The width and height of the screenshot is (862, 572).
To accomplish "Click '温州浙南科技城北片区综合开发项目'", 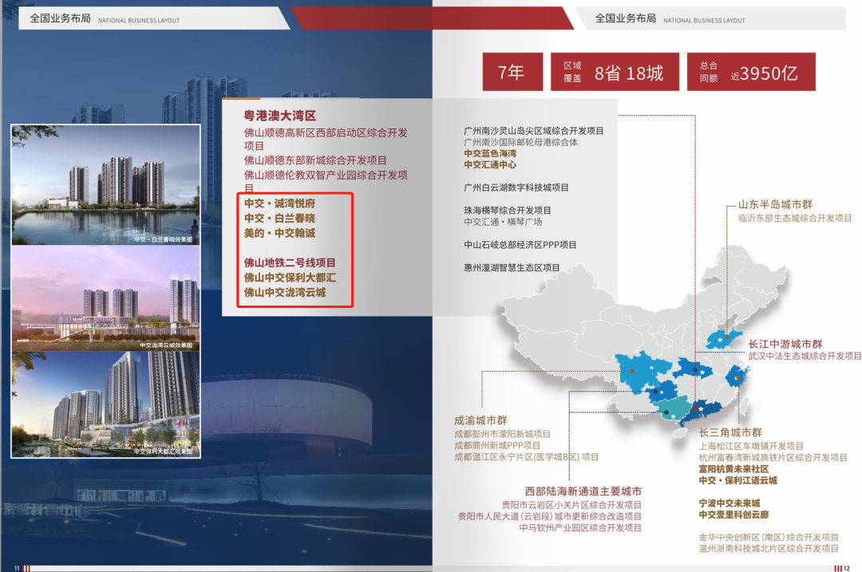I will (x=769, y=549).
